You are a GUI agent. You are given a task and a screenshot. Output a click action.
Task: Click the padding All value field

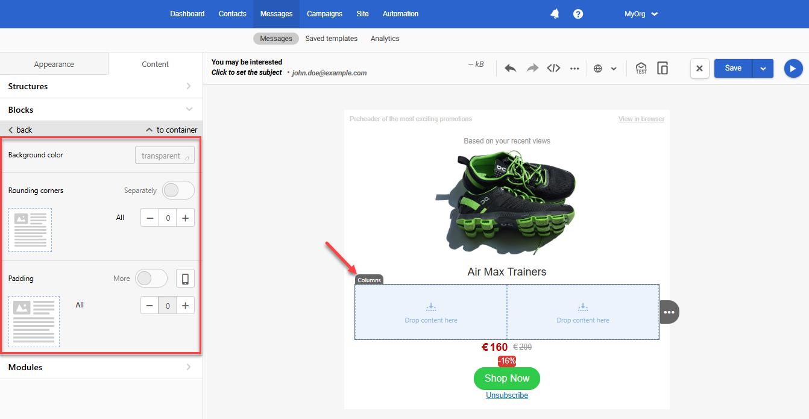(168, 306)
